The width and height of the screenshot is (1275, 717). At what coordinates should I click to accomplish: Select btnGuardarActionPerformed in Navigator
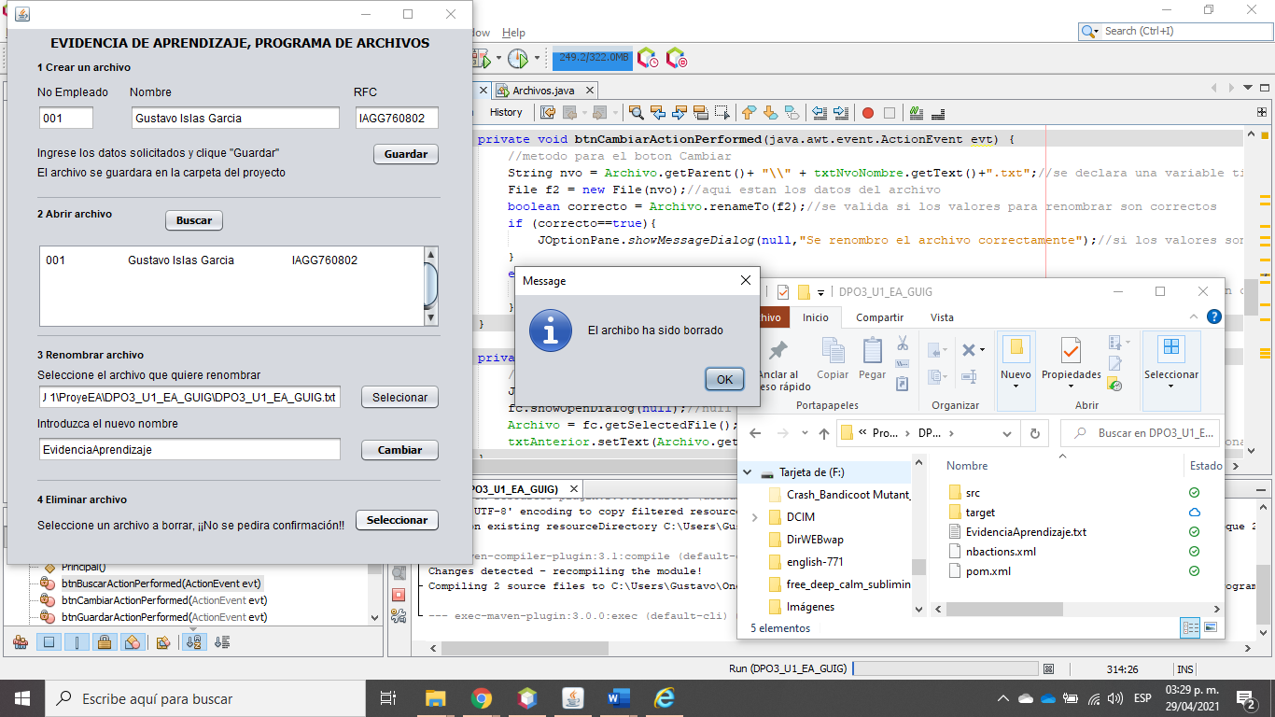(x=164, y=617)
